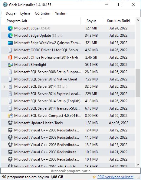Image resolution: width=141 pixels, height=180 pixels.
Task: Sort the list by Kurulum Tarihi column
Action: pos(118,21)
